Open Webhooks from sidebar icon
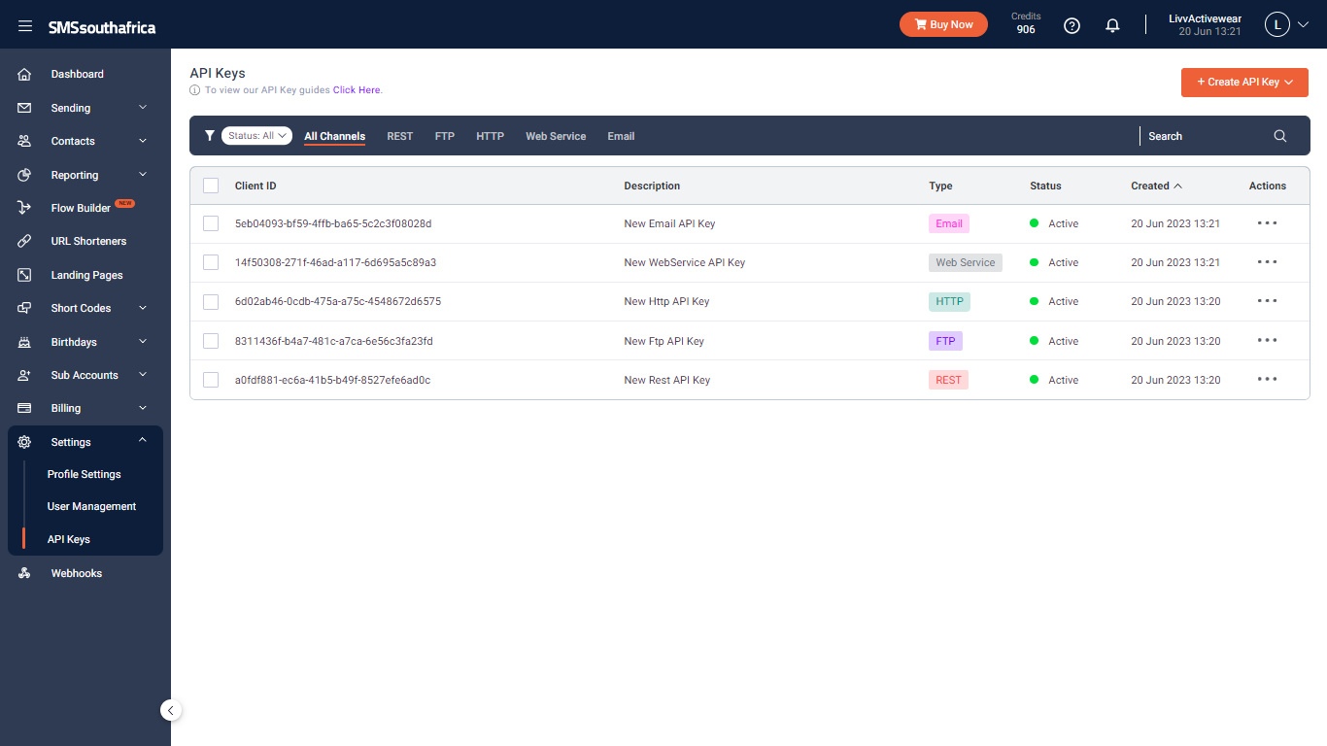Screen dimensions: 1327x746 25,573
